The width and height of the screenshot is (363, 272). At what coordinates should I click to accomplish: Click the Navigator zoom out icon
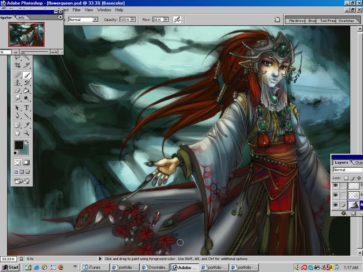click(x=15, y=52)
